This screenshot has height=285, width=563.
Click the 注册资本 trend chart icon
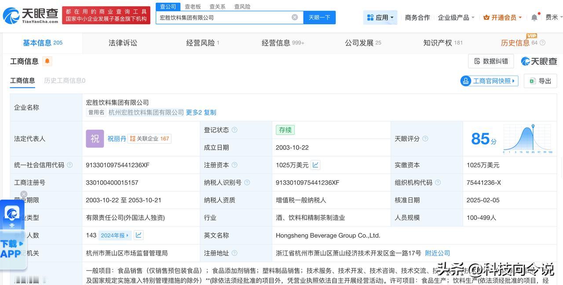(x=315, y=165)
